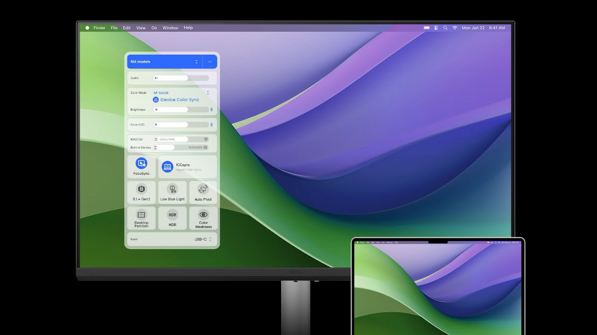Screen dimensions: 597x335
Task: Open the Window menu
Action: point(170,28)
